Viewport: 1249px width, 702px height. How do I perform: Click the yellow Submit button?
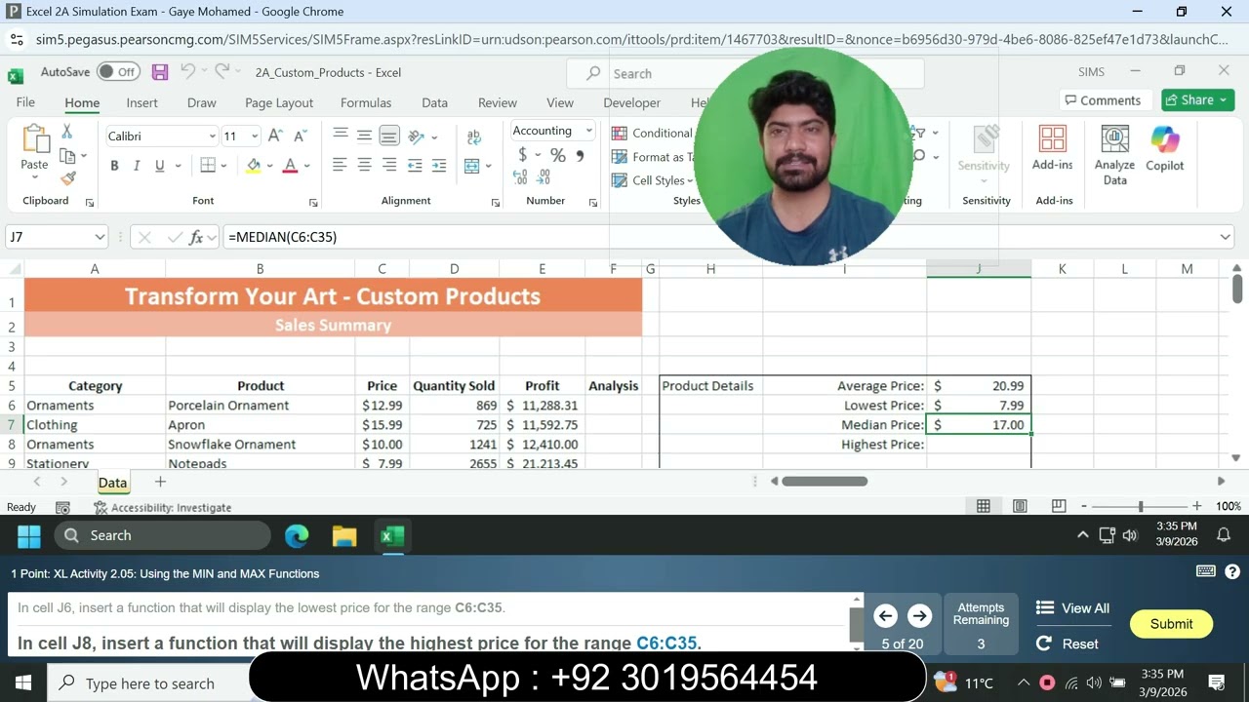(1171, 624)
